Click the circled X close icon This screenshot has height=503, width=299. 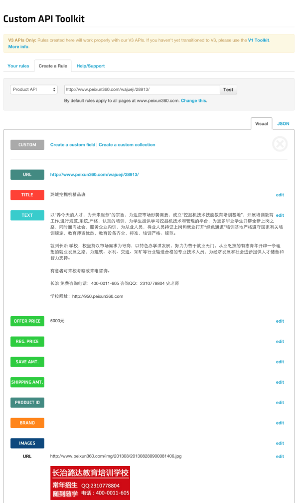280,144
